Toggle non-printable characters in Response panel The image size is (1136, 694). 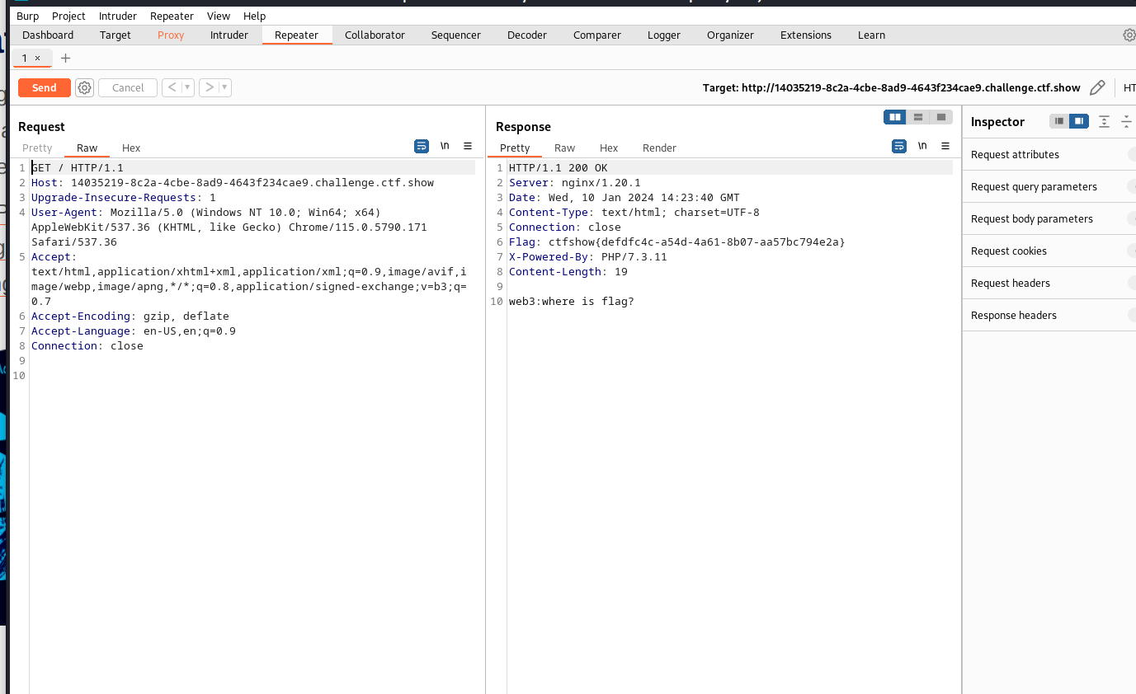[x=922, y=146]
